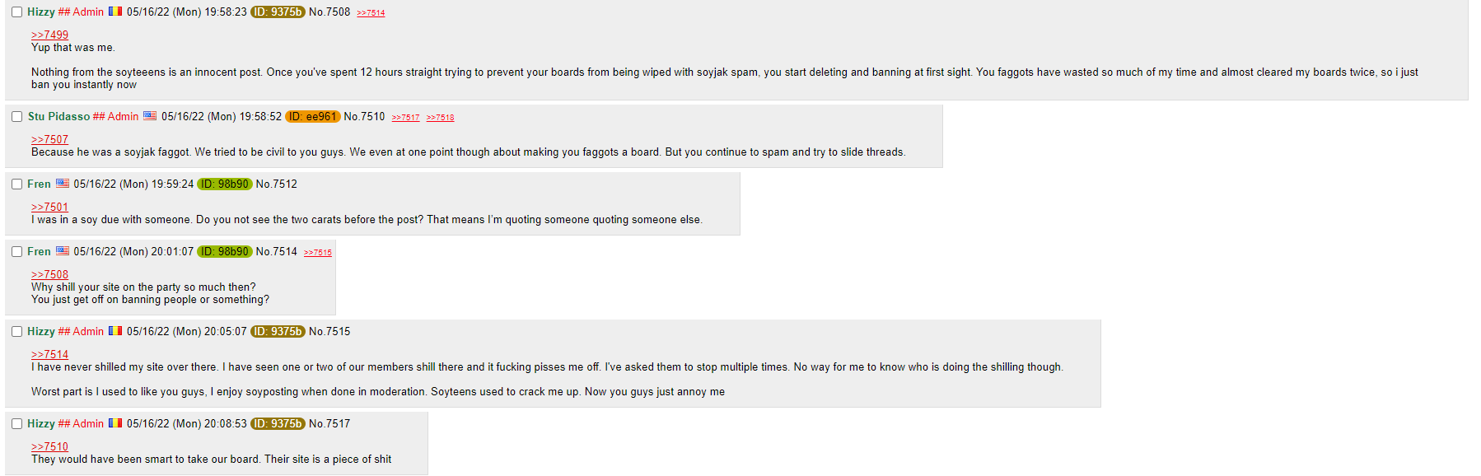Click the post number No.7512
The image size is (1481, 476).
click(x=277, y=184)
